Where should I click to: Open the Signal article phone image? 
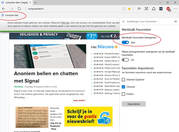(x=50, y=56)
